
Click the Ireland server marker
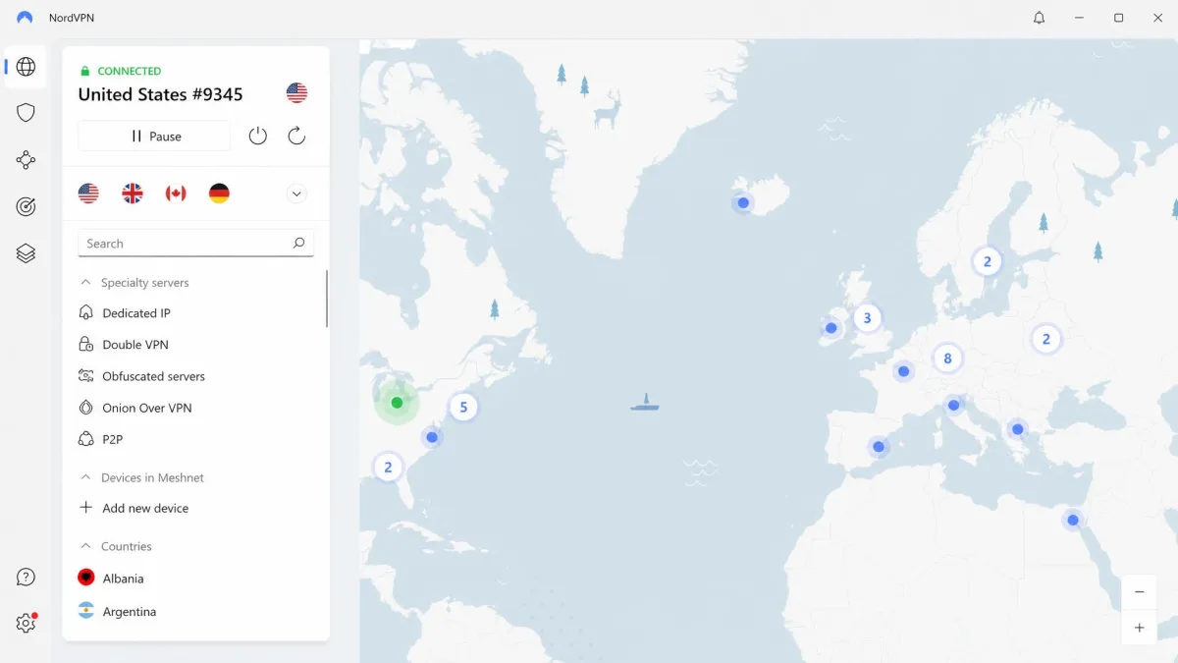pos(831,328)
